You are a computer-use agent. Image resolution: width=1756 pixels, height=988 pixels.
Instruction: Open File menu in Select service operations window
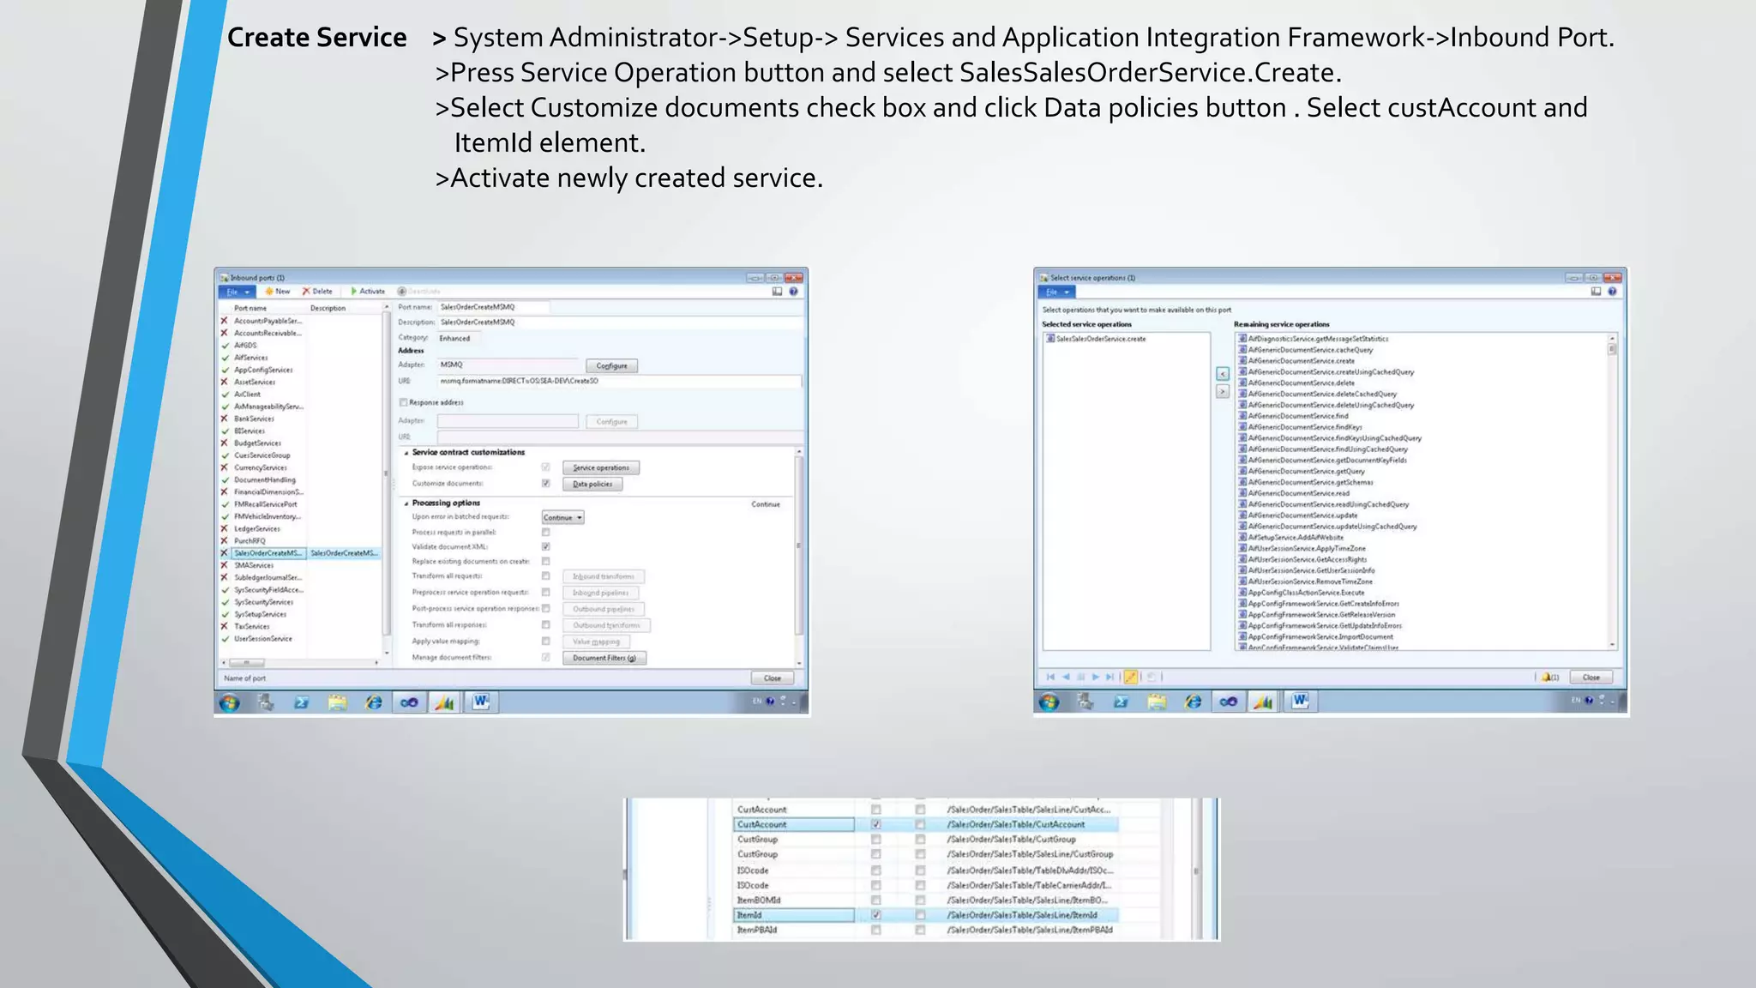click(1056, 292)
